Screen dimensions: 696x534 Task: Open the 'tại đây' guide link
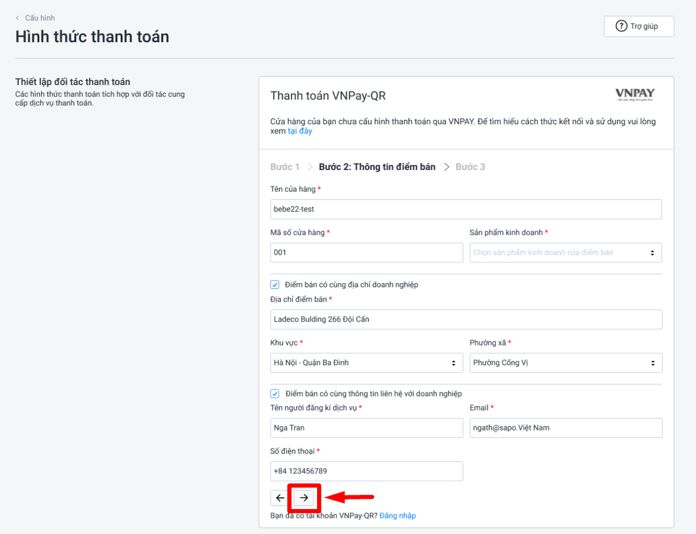(x=300, y=131)
